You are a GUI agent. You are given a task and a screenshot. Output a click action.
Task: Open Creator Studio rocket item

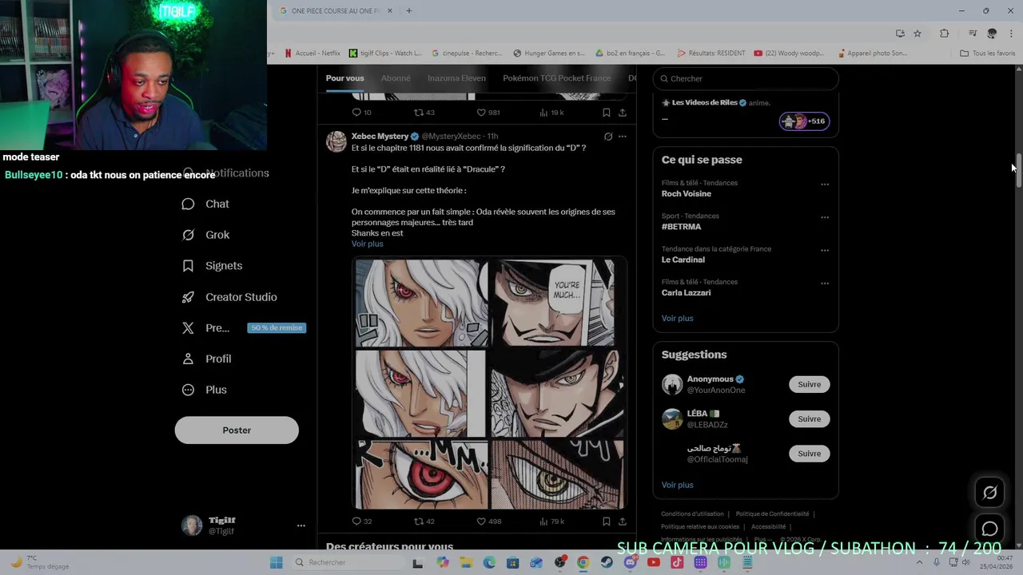coord(229,297)
